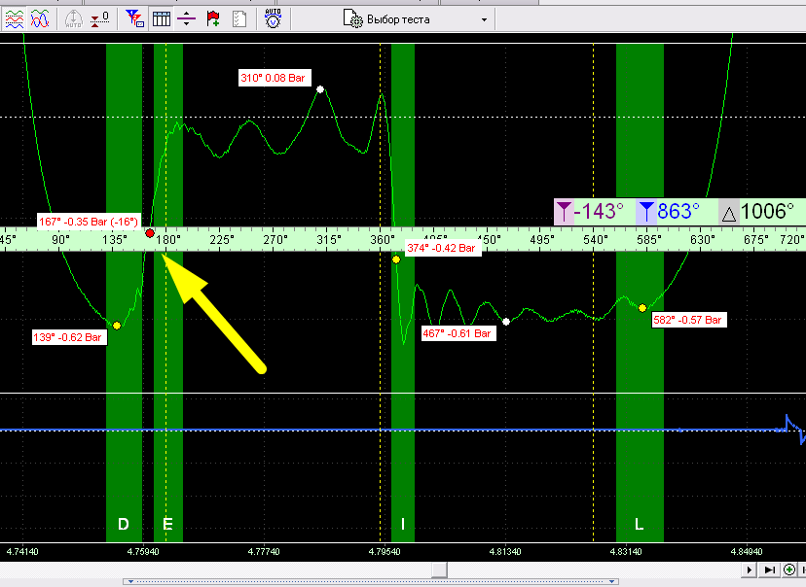The width and height of the screenshot is (806, 587).
Task: Click the 540° tick on the angle ruler
Action: pyautogui.click(x=596, y=240)
